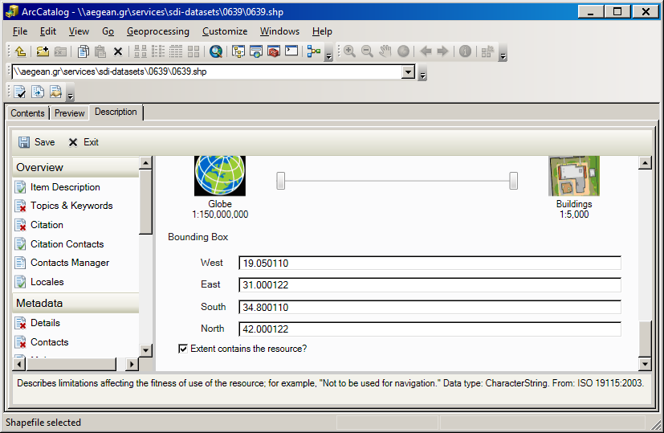Open Metadata Contacts page
Viewport: 664px width, 433px height.
pyautogui.click(x=42, y=342)
